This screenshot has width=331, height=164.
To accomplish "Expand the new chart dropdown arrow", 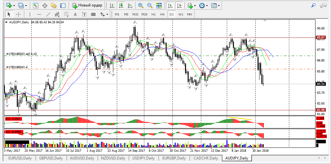I will 14,6.
